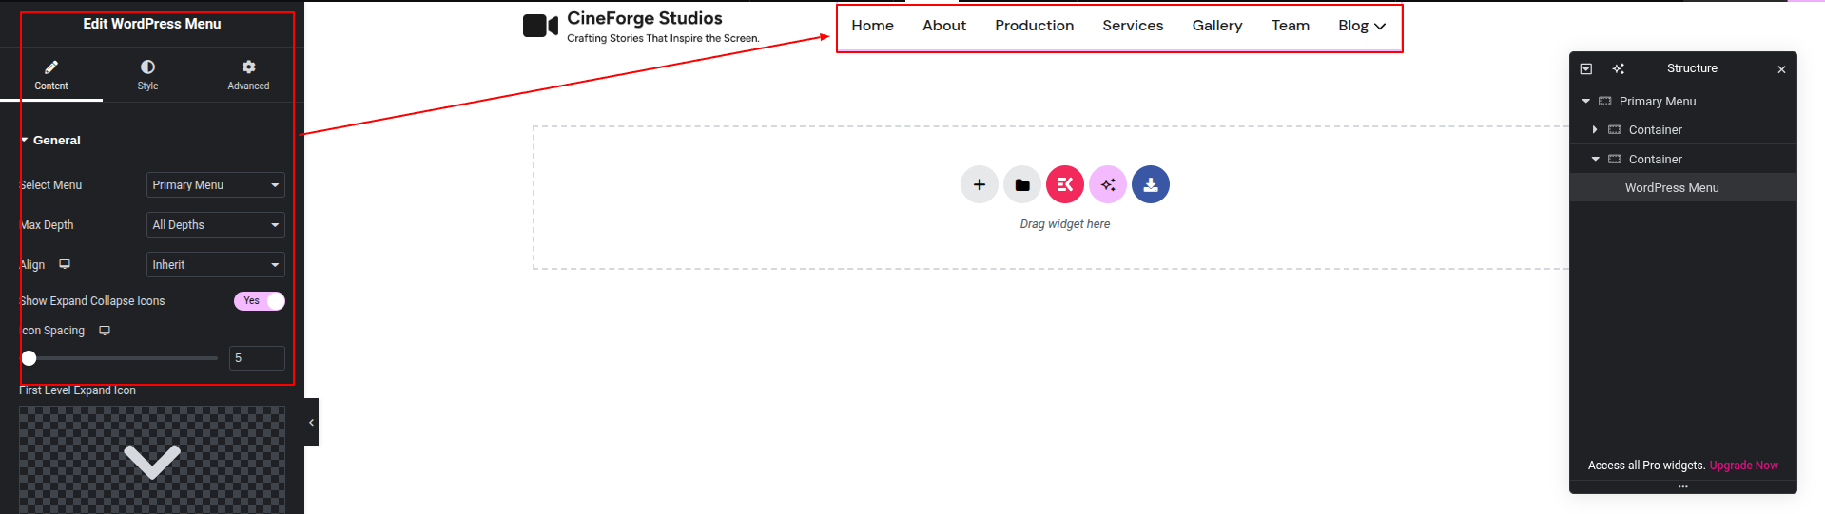The height and width of the screenshot is (514, 1825).
Task: Click the plus icon to add a new element
Action: tap(979, 184)
